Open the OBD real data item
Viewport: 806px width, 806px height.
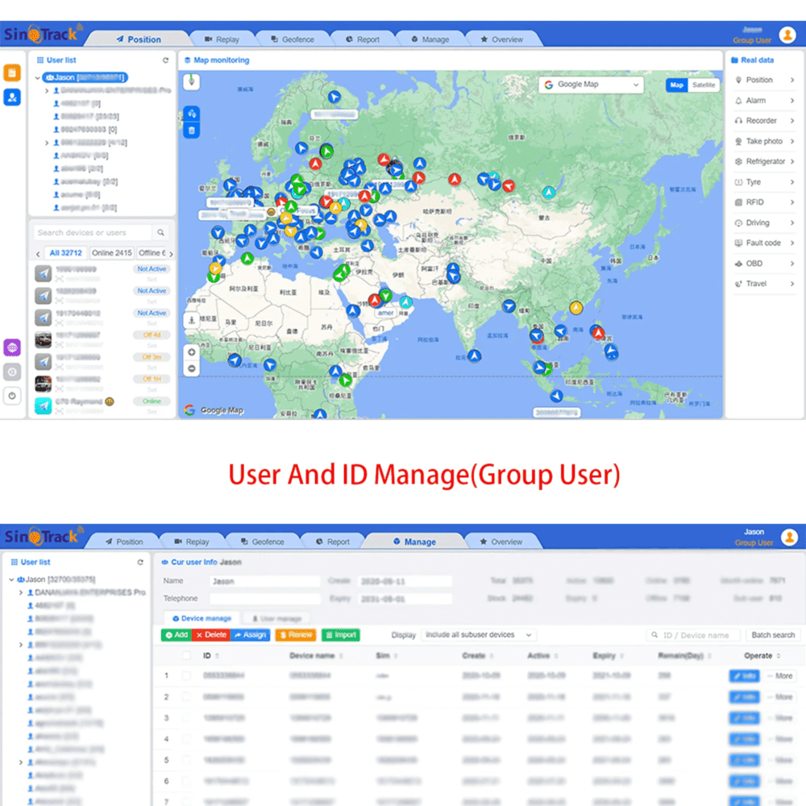click(x=764, y=264)
